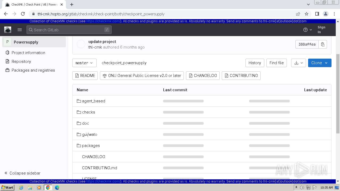340x191 pixels.
Task: Click the doc folder icon
Action: [79, 123]
